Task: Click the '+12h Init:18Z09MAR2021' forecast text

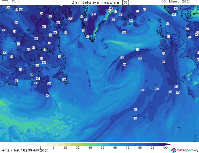Action: [25, 150]
